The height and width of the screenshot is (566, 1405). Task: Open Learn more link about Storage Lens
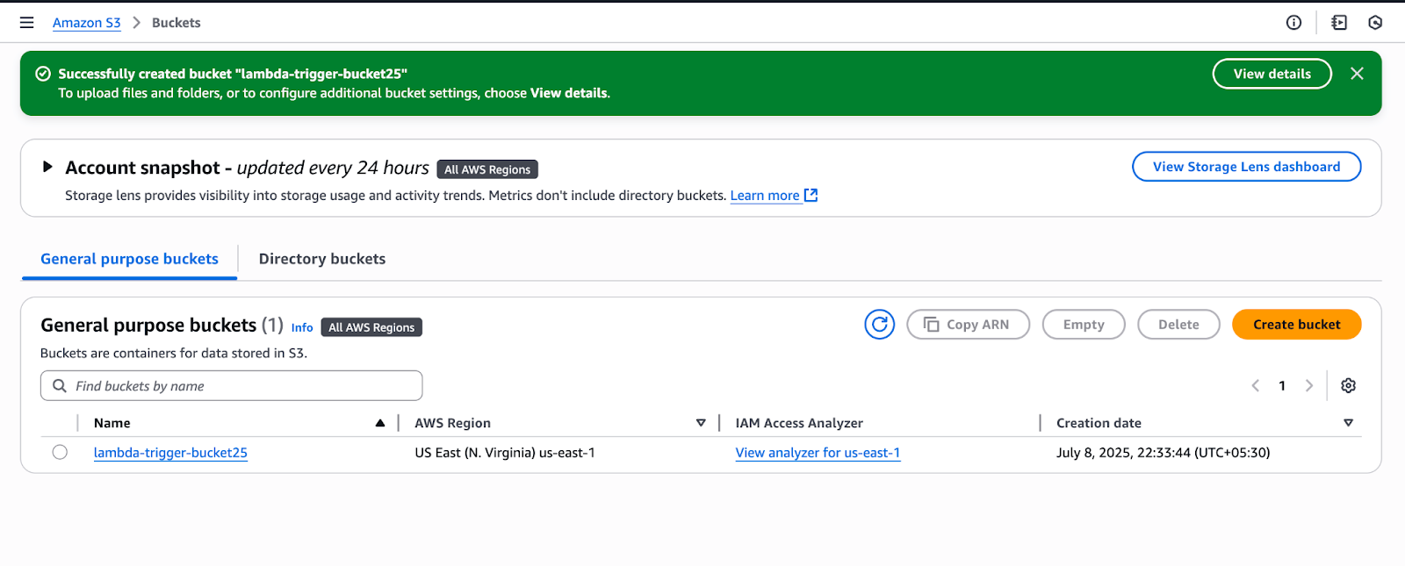click(x=765, y=196)
